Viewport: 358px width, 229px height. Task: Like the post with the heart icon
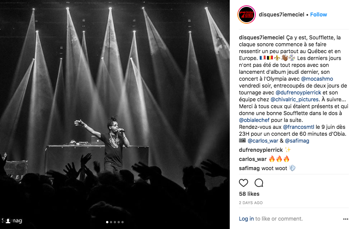[x=244, y=183]
